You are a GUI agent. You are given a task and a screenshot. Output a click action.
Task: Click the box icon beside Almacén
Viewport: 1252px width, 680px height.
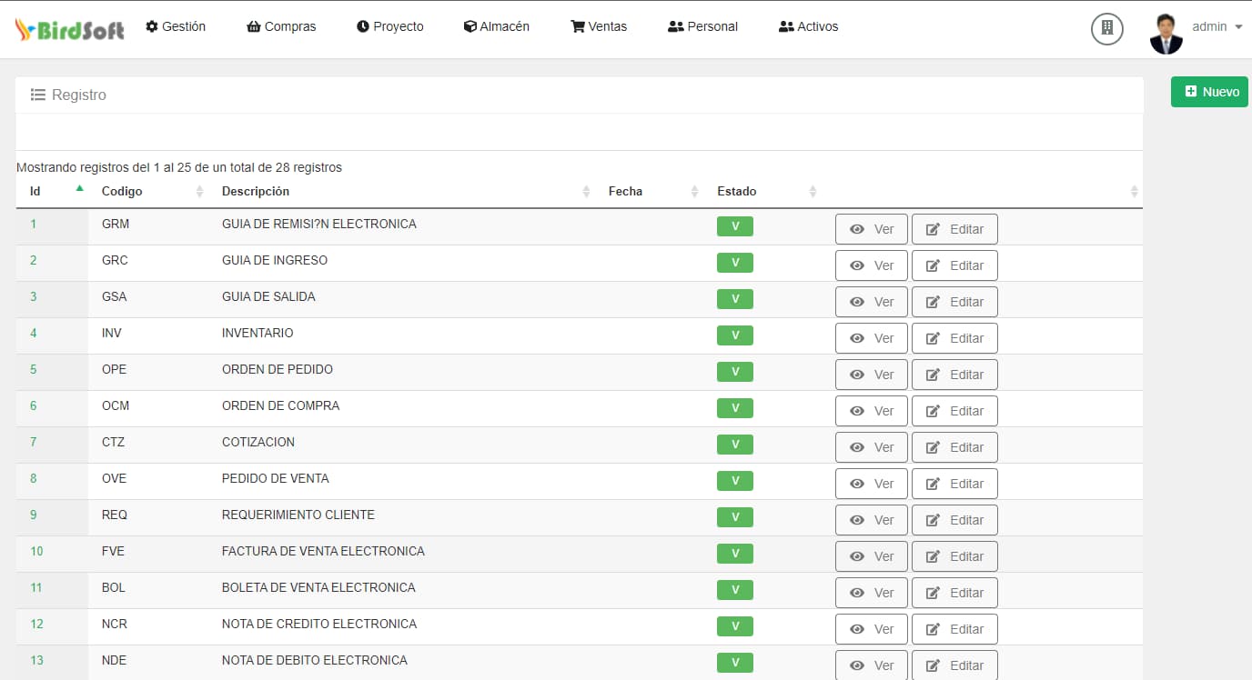click(469, 26)
